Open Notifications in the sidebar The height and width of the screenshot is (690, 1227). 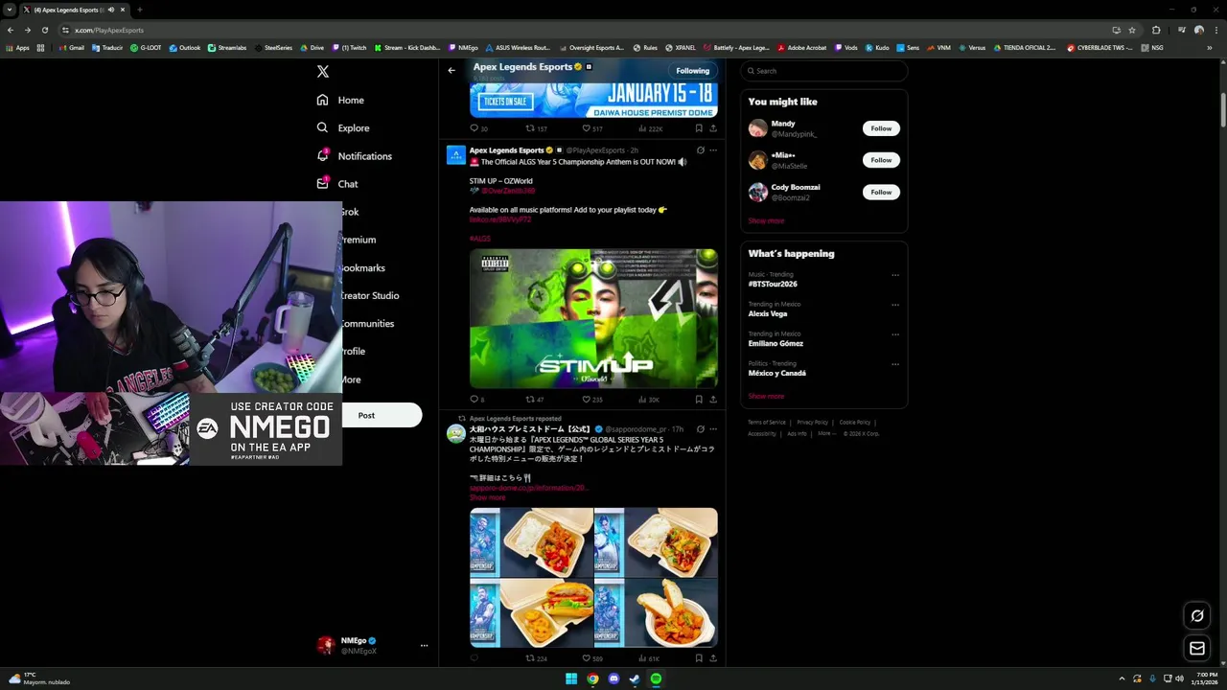(354, 155)
